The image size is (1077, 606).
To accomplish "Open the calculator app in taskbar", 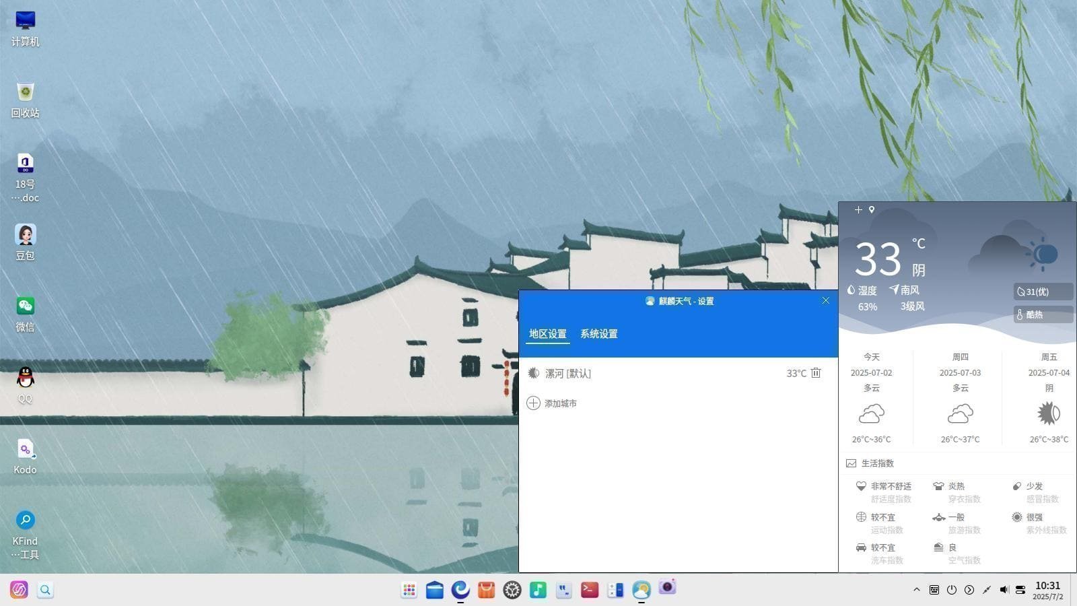I will (x=615, y=590).
